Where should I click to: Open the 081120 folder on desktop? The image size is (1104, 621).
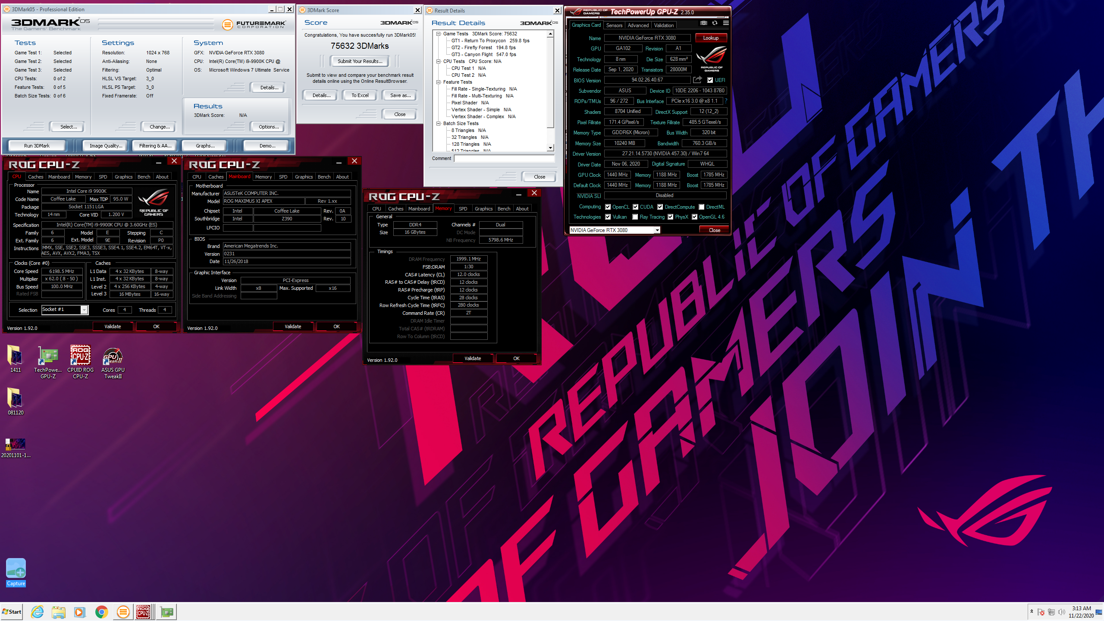(x=16, y=401)
